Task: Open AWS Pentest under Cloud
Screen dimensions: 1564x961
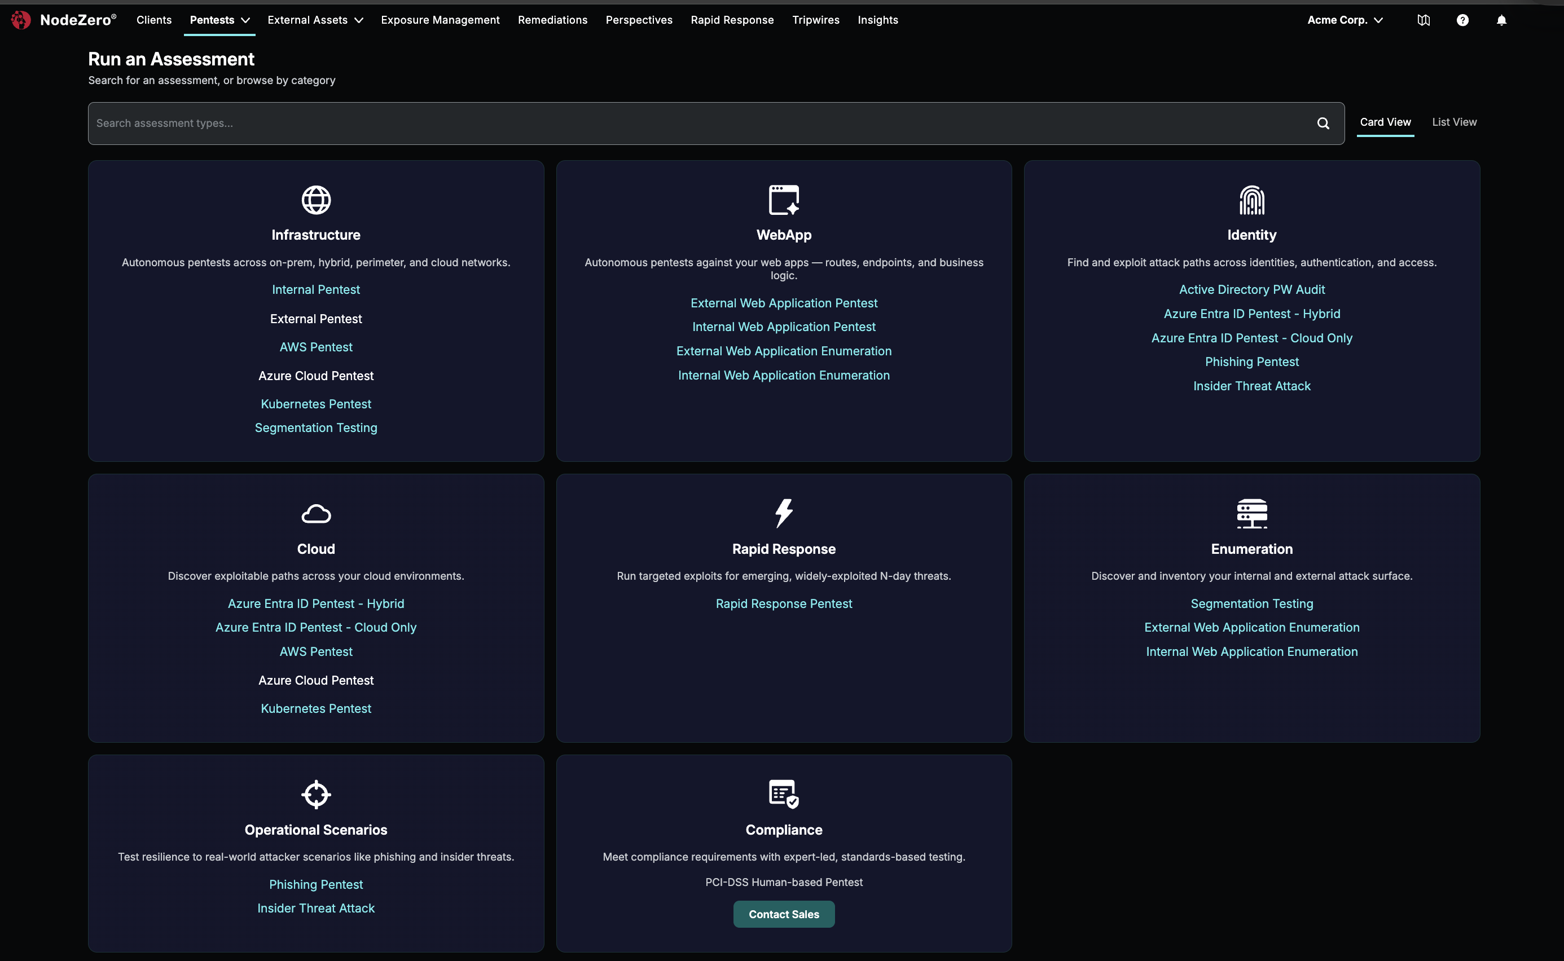Action: [x=316, y=651]
